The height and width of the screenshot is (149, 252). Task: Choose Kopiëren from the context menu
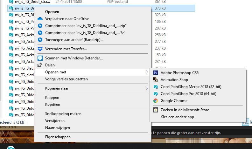point(52,105)
